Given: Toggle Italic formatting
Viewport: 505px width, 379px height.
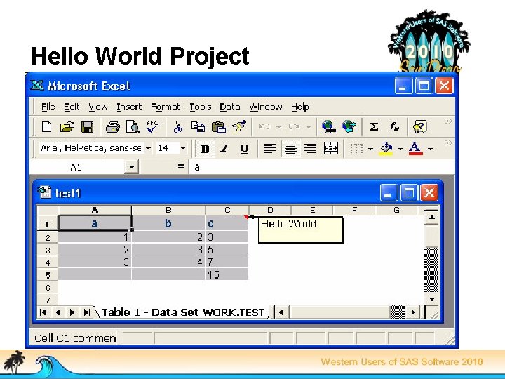Looking at the screenshot, I should (224, 149).
